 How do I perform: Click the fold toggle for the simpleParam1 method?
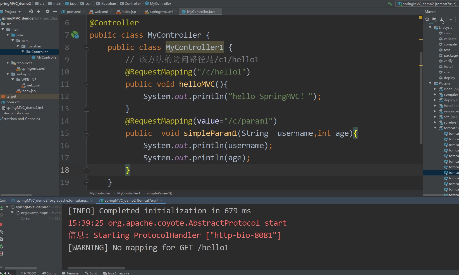pos(87,133)
